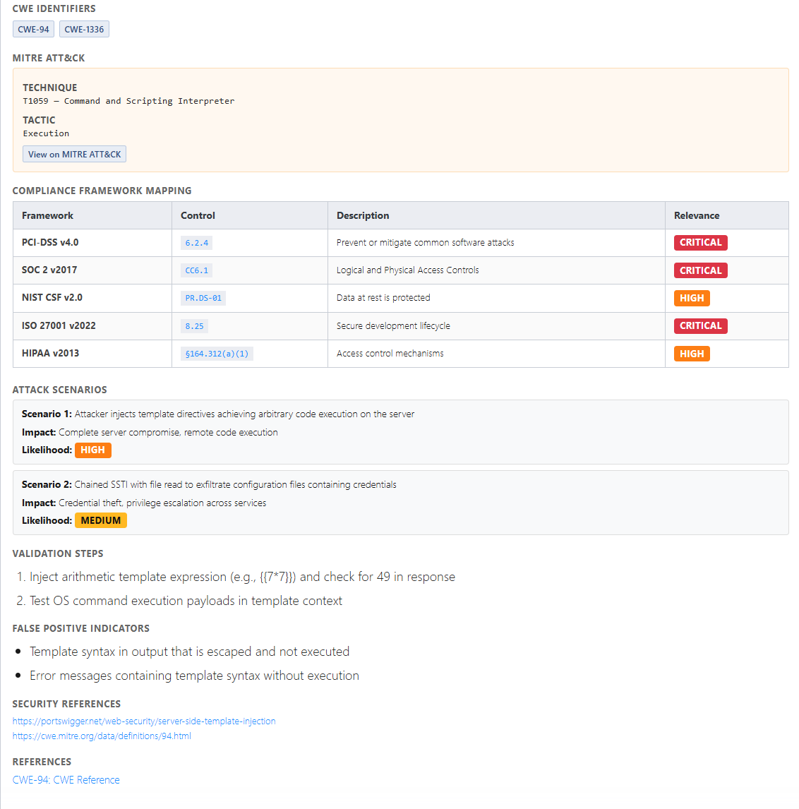Image resolution: width=799 pixels, height=809 pixels.
Task: Click the CRITICAL badge for SOC 2 v2017
Action: [x=700, y=270]
